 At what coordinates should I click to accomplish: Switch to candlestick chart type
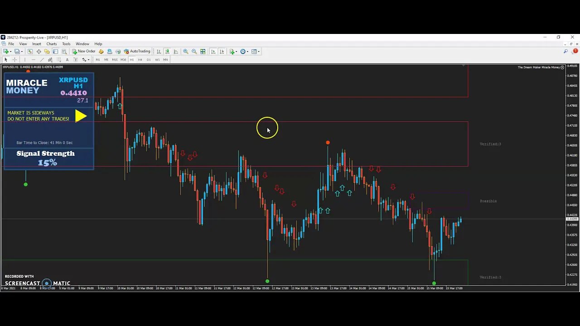coord(167,51)
